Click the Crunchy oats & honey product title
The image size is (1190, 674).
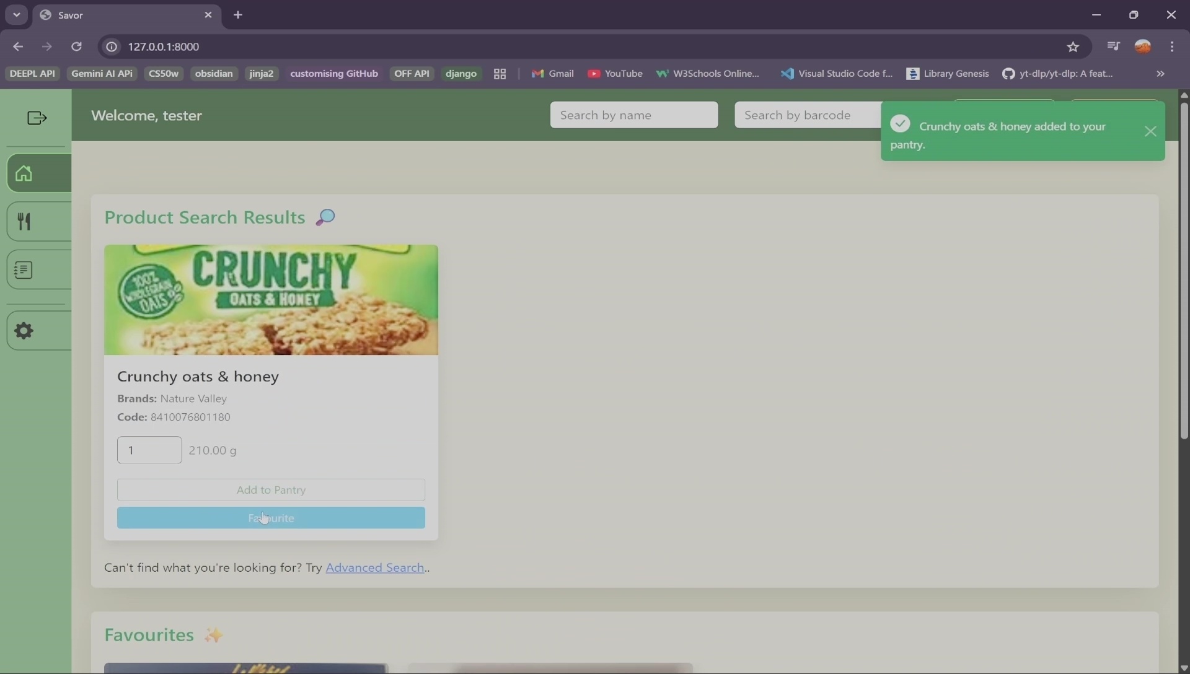coord(198,376)
